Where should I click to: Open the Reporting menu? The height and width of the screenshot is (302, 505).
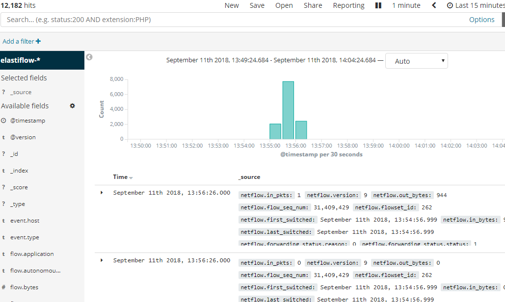click(349, 5)
